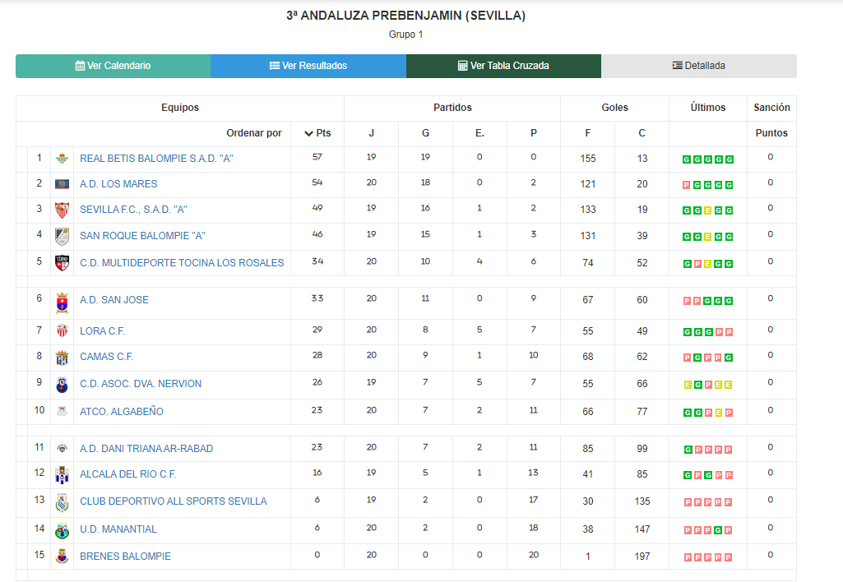Screen dimensions: 843x582
Task: Open REAL BETIS BALOMPIE S.A.D. "A" team link
Action: tap(156, 159)
